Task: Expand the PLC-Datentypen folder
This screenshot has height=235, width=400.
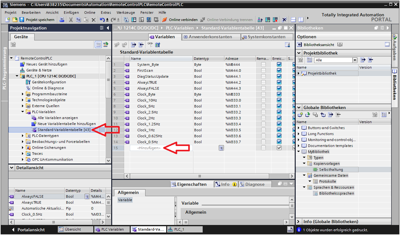Action: pyautogui.click(x=23, y=136)
